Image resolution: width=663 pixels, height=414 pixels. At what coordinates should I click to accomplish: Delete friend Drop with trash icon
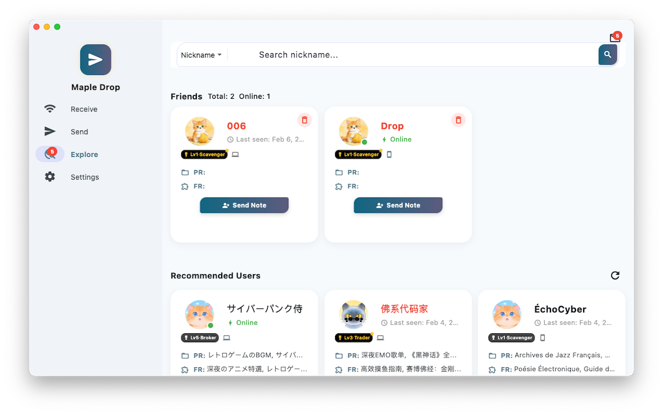pyautogui.click(x=458, y=120)
